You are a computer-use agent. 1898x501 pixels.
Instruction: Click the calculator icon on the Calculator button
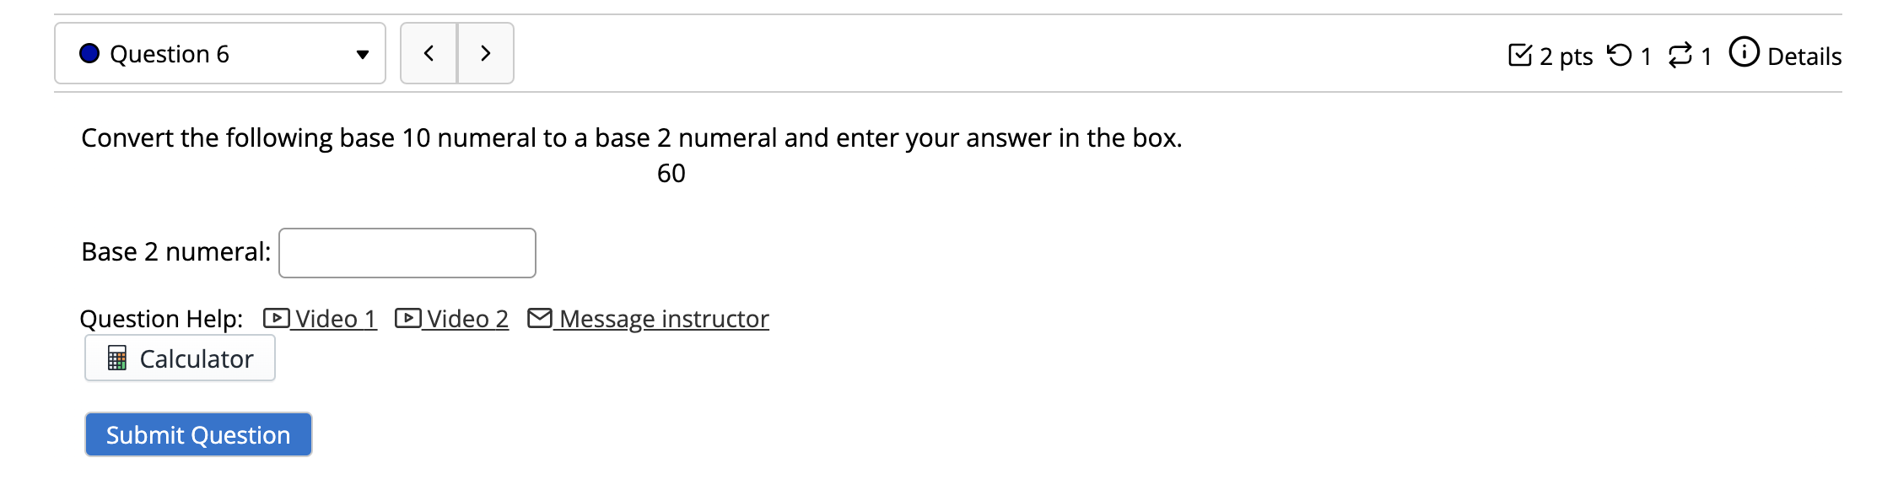117,358
